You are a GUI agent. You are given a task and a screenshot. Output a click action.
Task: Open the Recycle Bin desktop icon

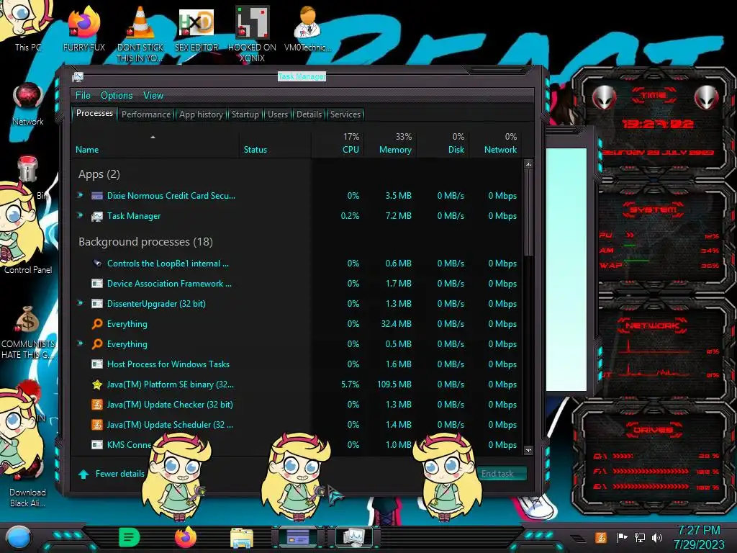(x=28, y=169)
